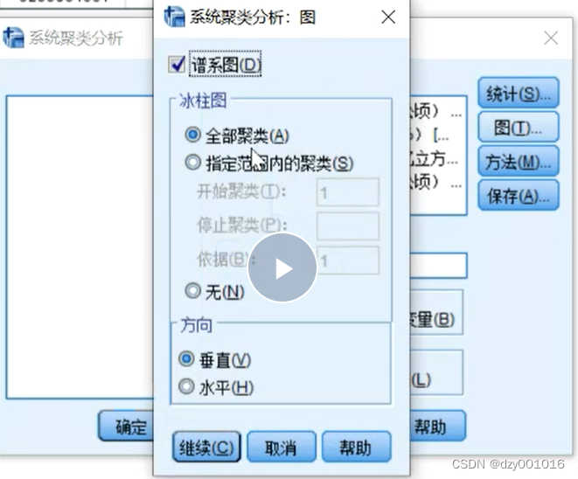This screenshot has height=479, width=578.
Task: Click the 开始聚类(T) input field
Action: coord(348,192)
